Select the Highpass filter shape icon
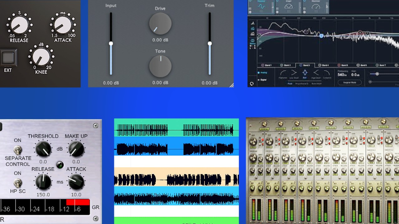The height and width of the screenshot is (224, 399). click(x=283, y=72)
